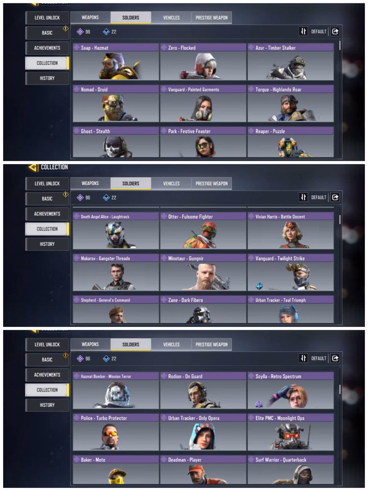
Task: Select the Makarov - Gangster Threads card
Action: click(116, 272)
